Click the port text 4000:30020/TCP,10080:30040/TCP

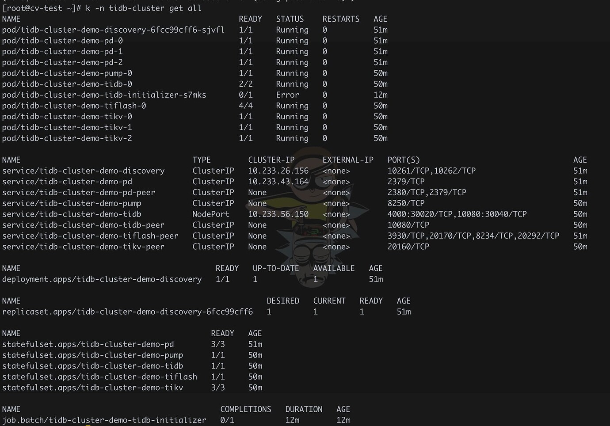point(457,214)
